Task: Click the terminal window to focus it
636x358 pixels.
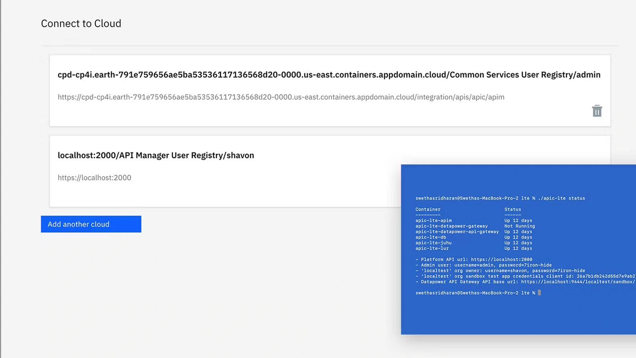Action: 518,317
